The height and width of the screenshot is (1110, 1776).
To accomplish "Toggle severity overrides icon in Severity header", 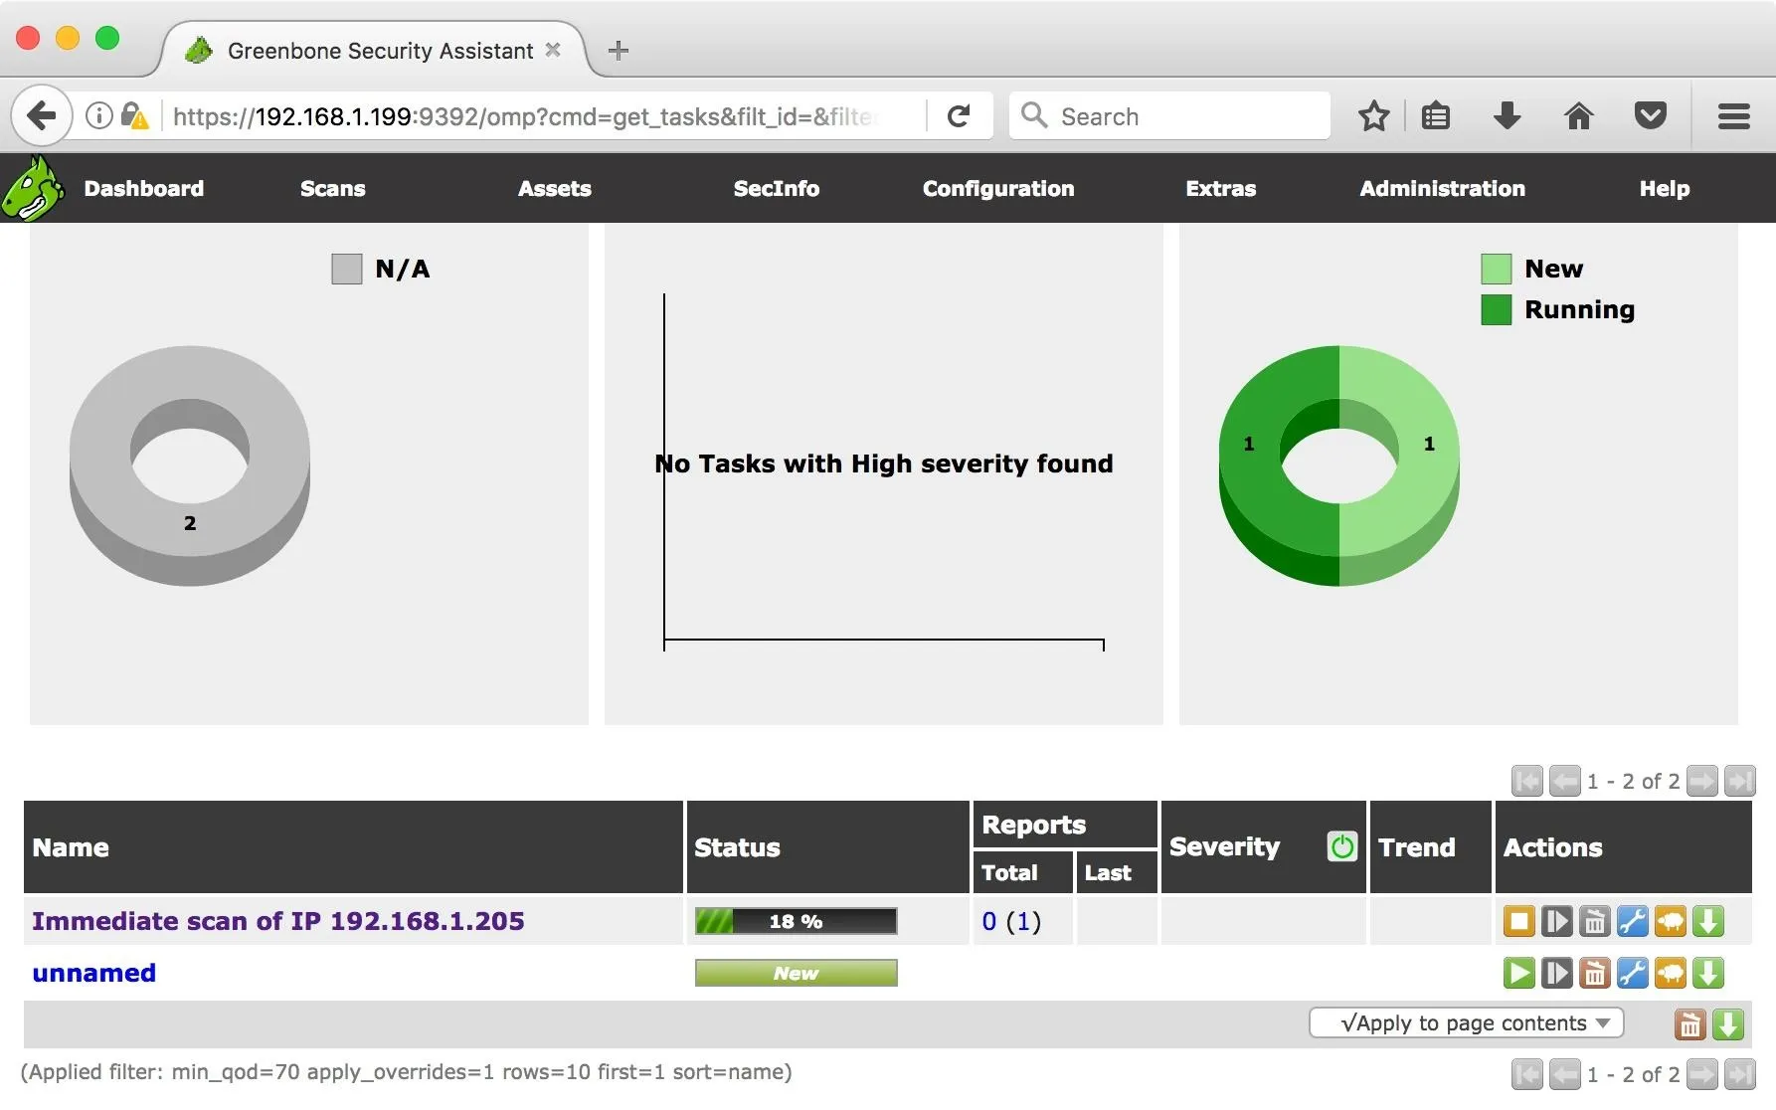I will click(x=1341, y=846).
